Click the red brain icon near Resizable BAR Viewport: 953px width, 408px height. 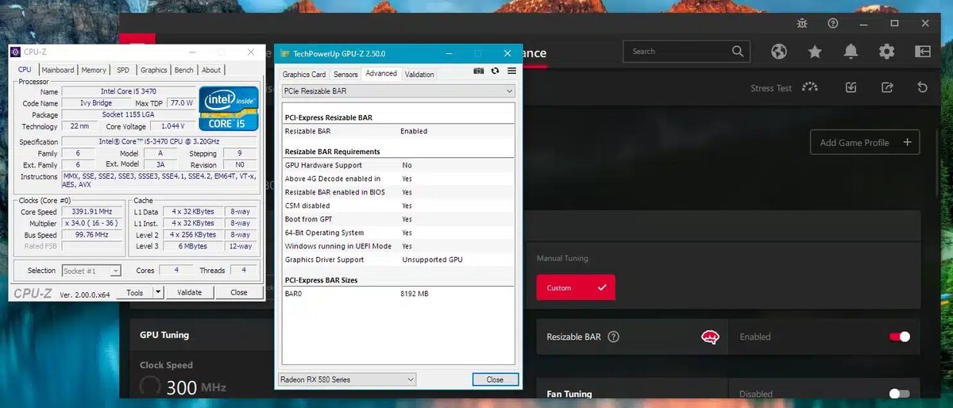coord(710,337)
